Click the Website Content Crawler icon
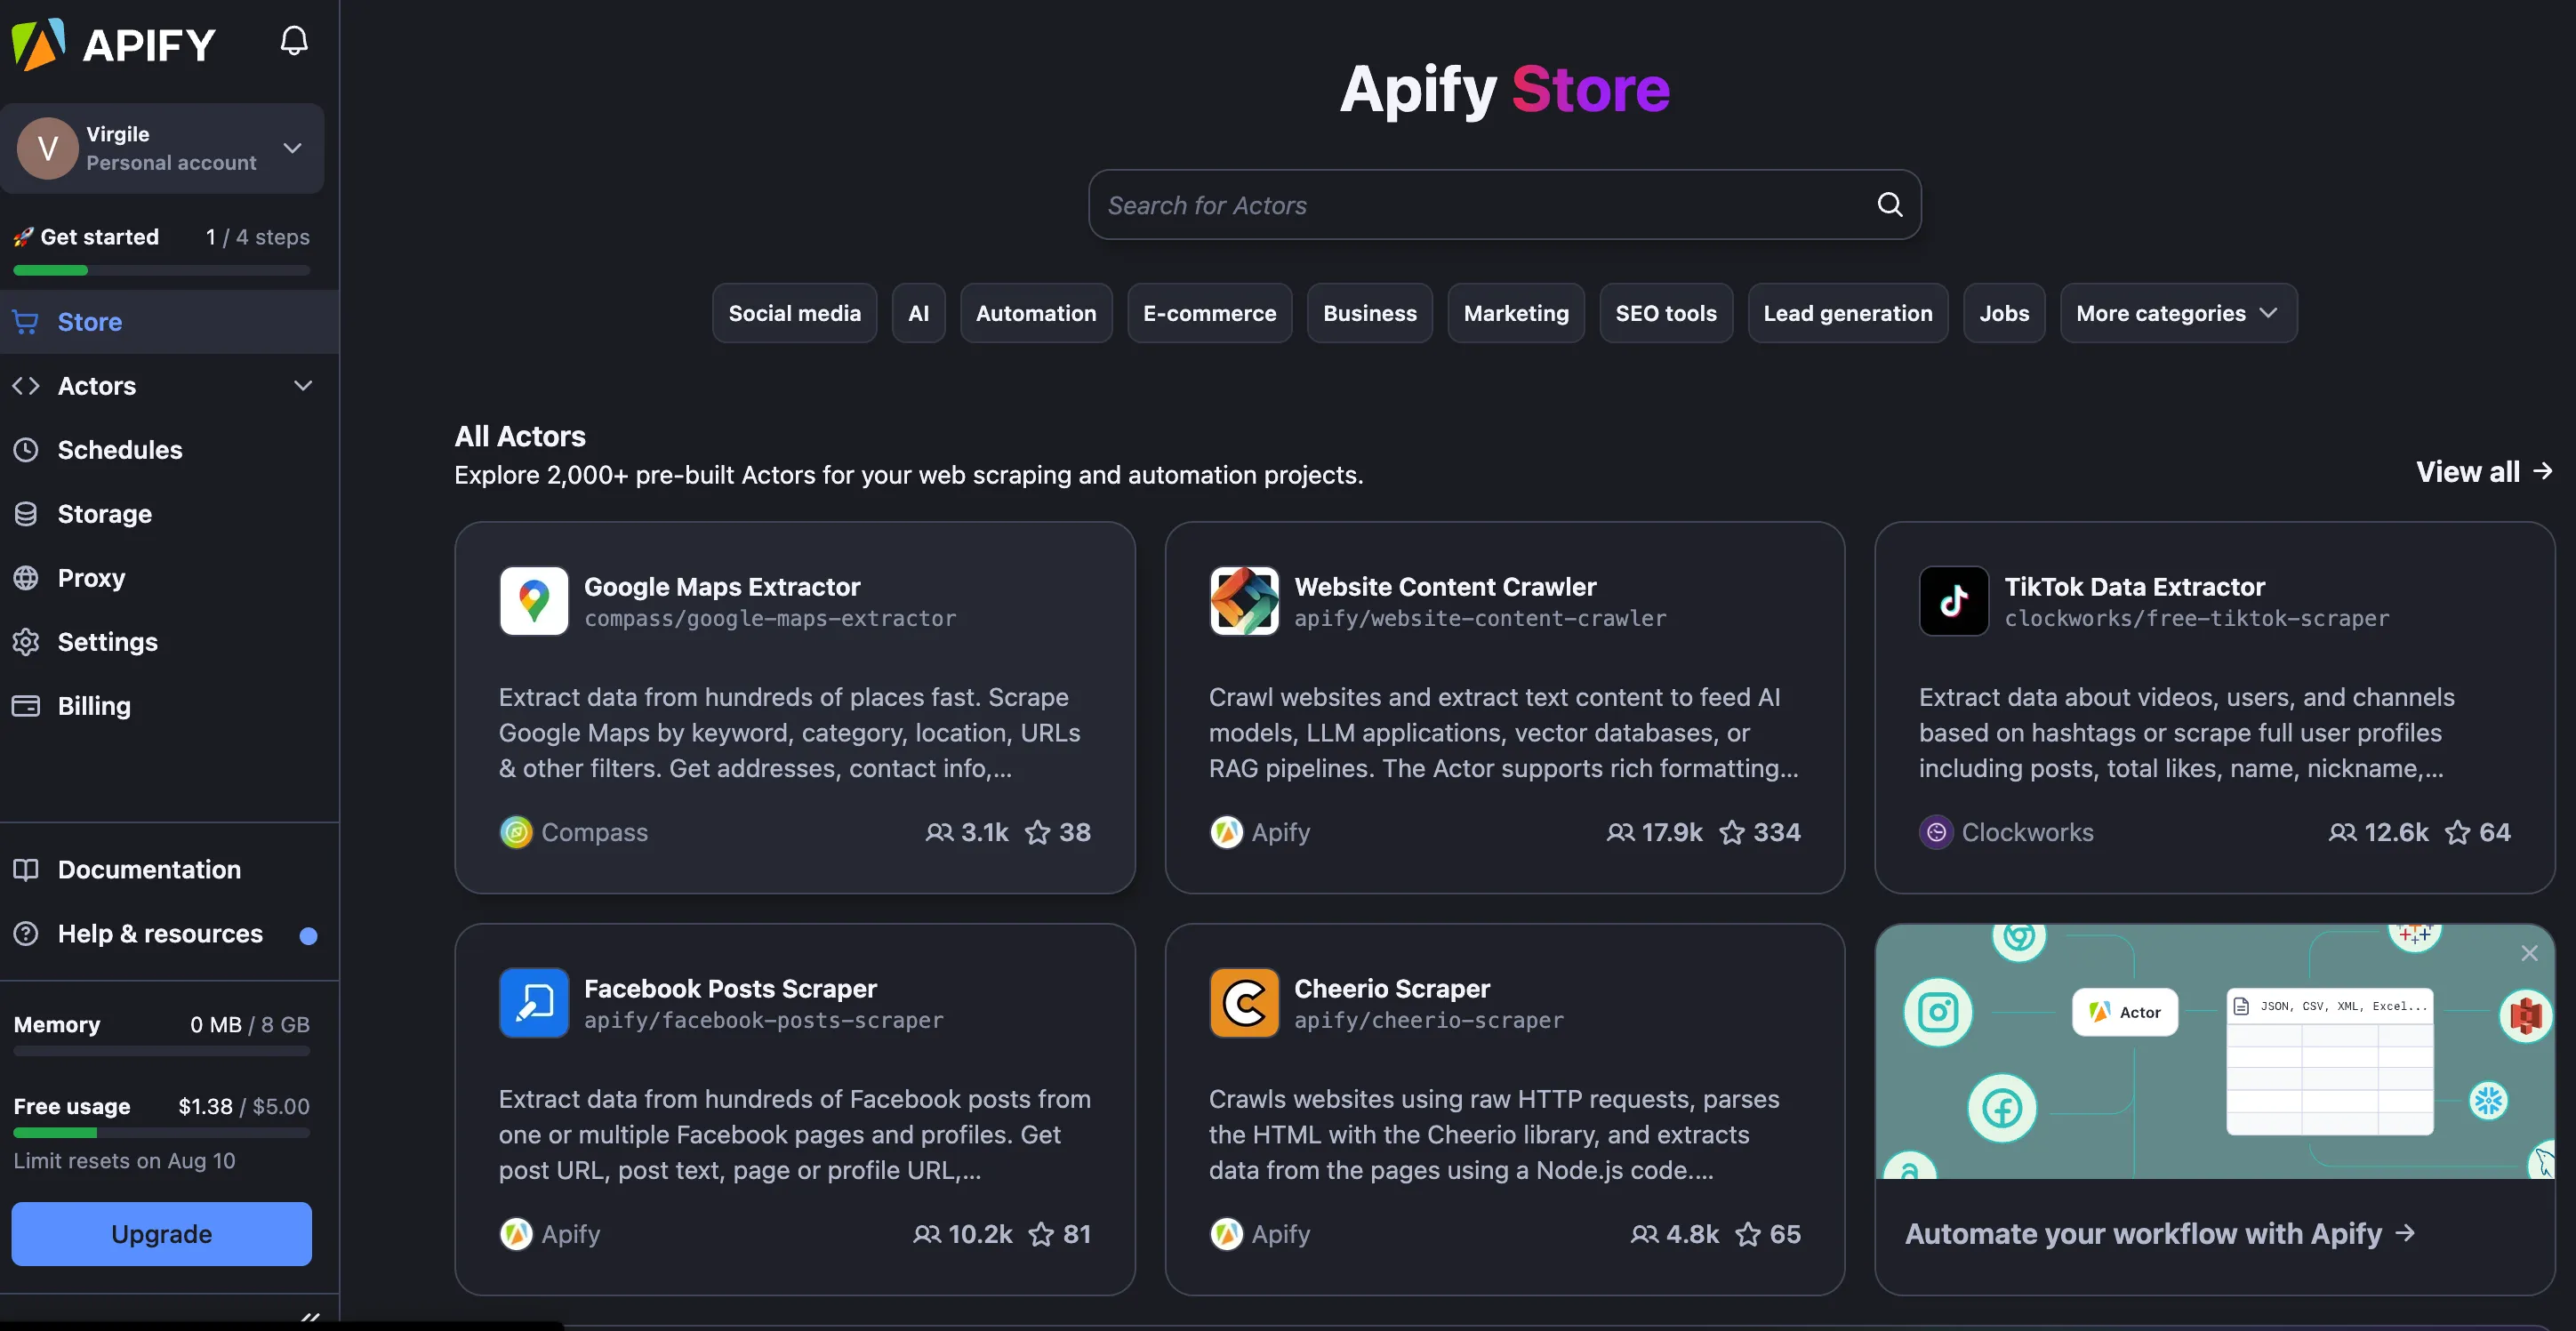This screenshot has width=2576, height=1331. click(x=1244, y=601)
